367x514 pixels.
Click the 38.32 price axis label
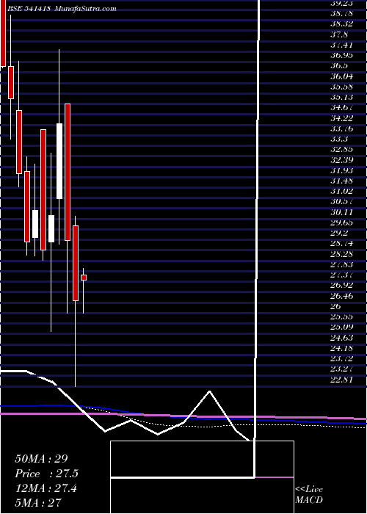coord(342,24)
